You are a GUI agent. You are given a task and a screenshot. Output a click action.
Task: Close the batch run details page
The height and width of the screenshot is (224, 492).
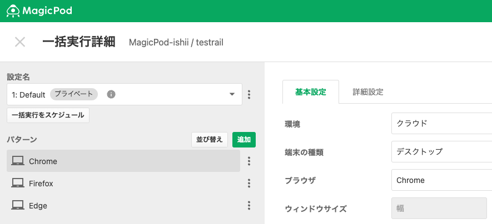click(20, 42)
